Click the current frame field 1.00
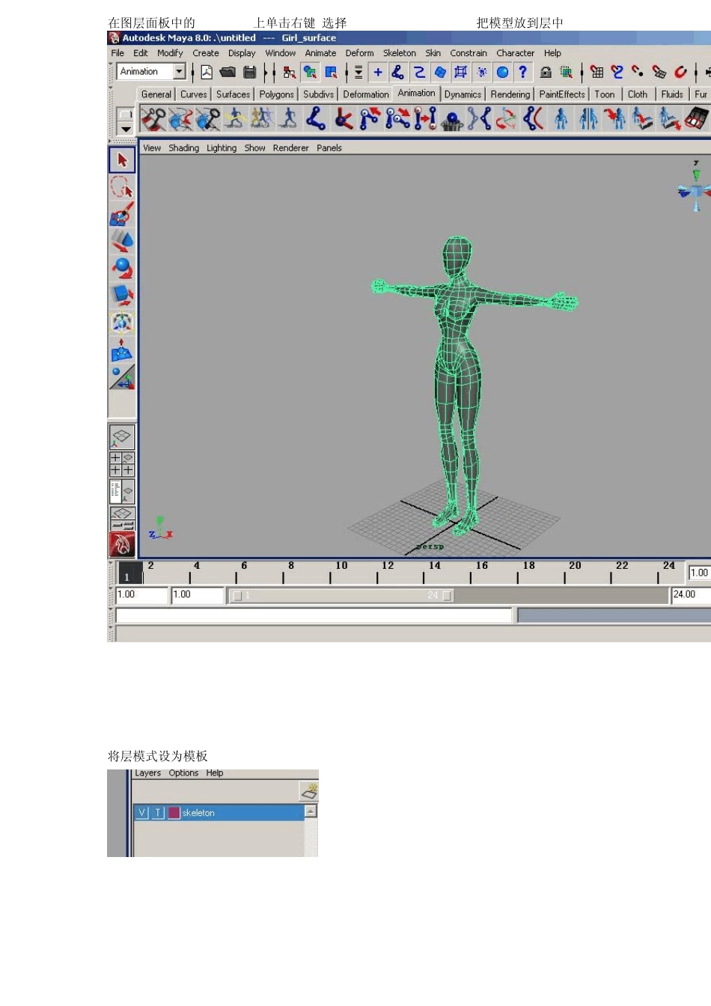 [699, 573]
